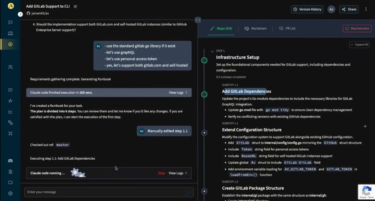375x201 pixels.
Task: Toggle the Substep 1.2 status circle
Action: (x=204, y=133)
